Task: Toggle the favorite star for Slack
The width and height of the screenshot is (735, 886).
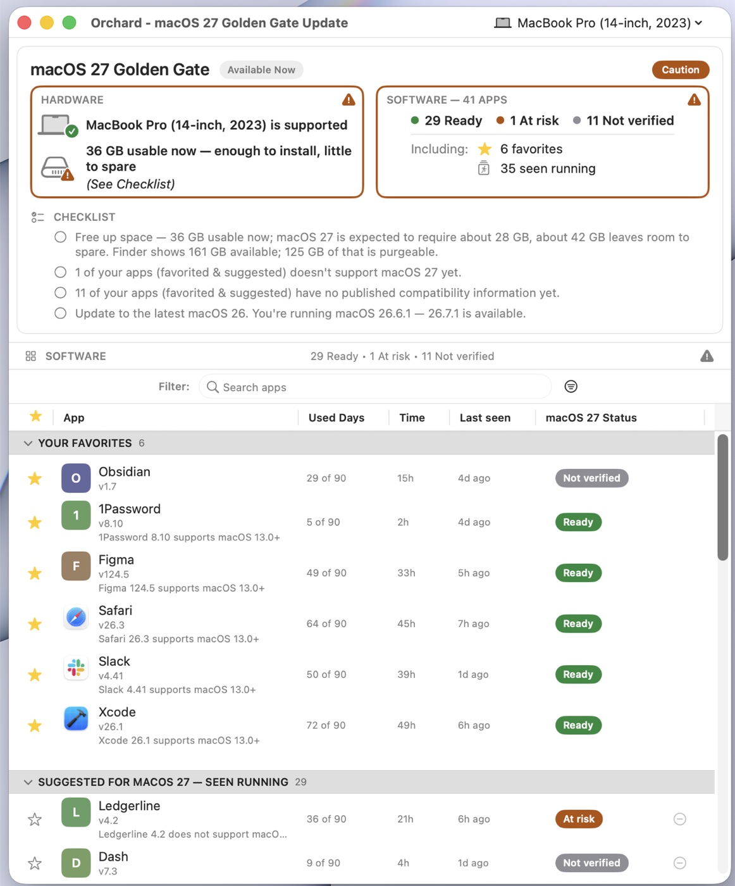Action: pos(35,675)
